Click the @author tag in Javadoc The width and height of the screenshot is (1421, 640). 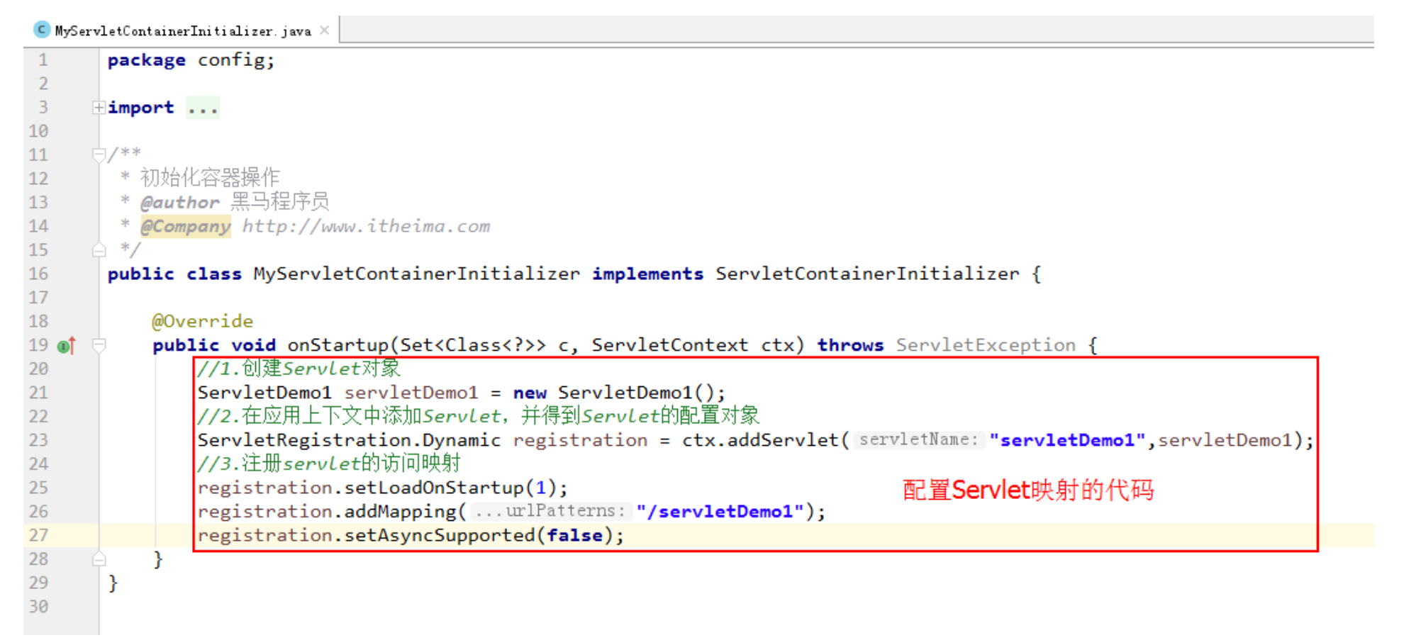click(180, 203)
